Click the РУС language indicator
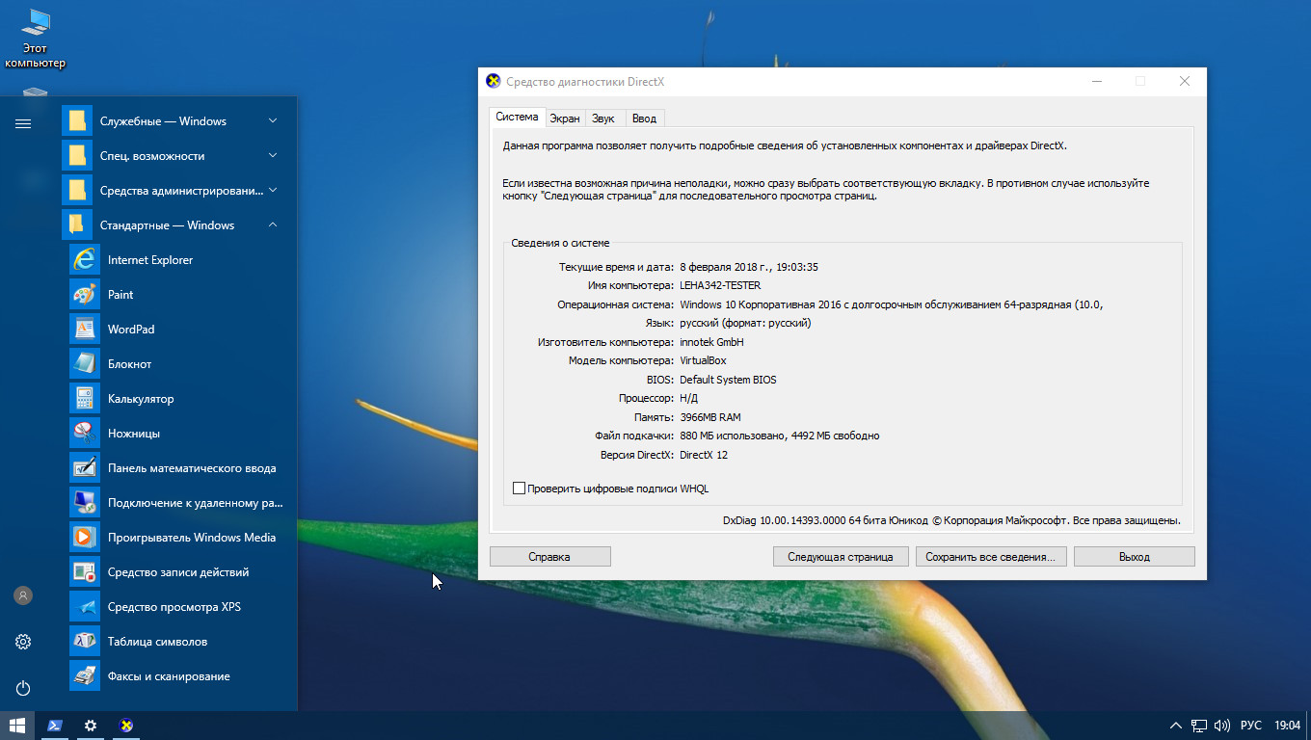This screenshot has width=1311, height=740. click(x=1250, y=726)
